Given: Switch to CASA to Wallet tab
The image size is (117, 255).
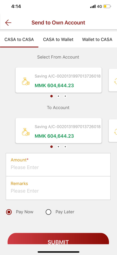Looking at the screenshot, I should (x=58, y=40).
